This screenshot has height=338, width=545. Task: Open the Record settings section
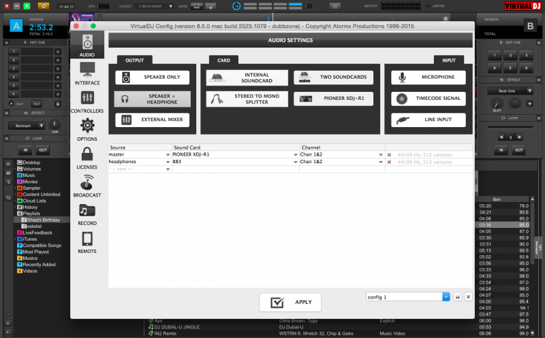pos(87,214)
